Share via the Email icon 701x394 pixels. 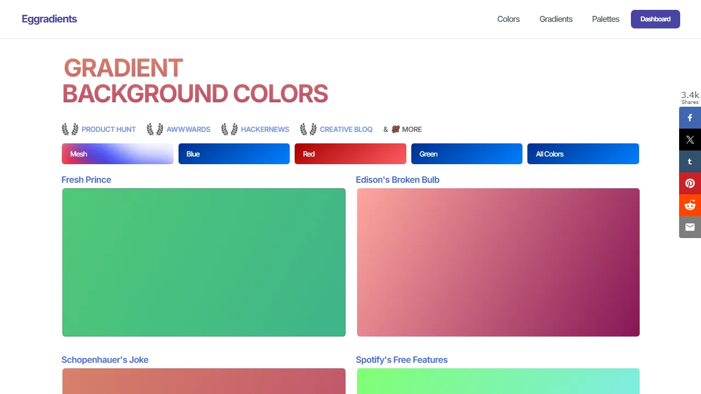tap(689, 227)
